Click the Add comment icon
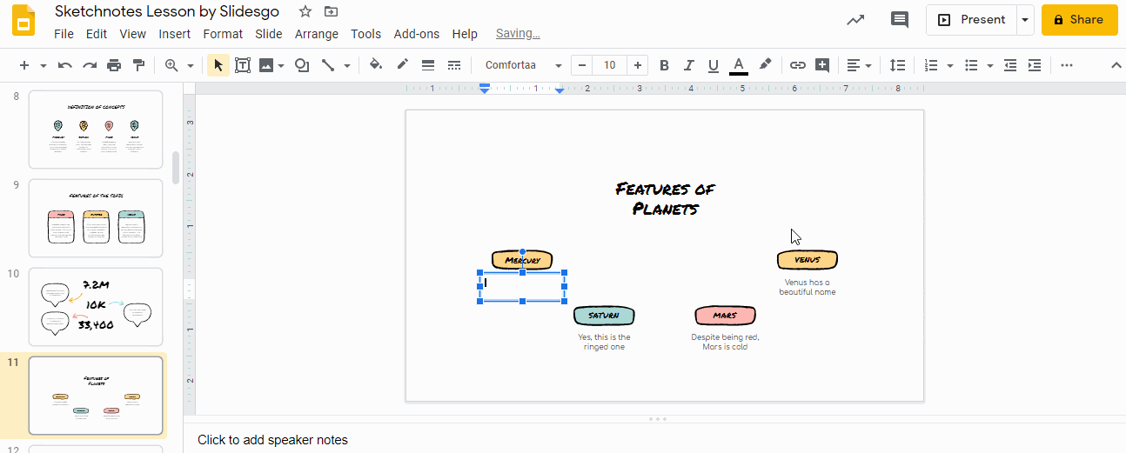This screenshot has width=1126, height=453. 822,65
